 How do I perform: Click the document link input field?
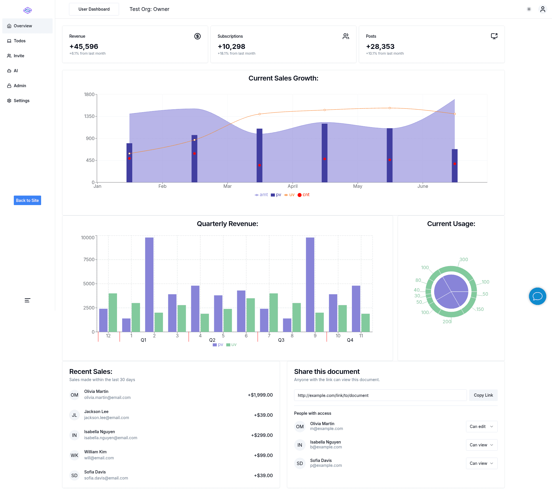tap(380, 395)
